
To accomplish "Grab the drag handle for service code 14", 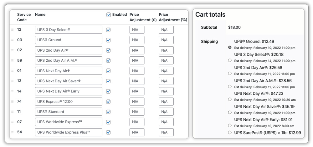I will [13, 91].
